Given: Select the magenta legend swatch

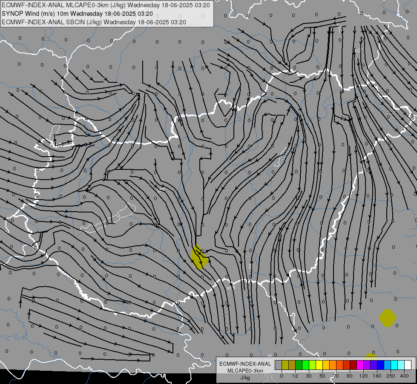Looking at the screenshot, I should [360, 365].
